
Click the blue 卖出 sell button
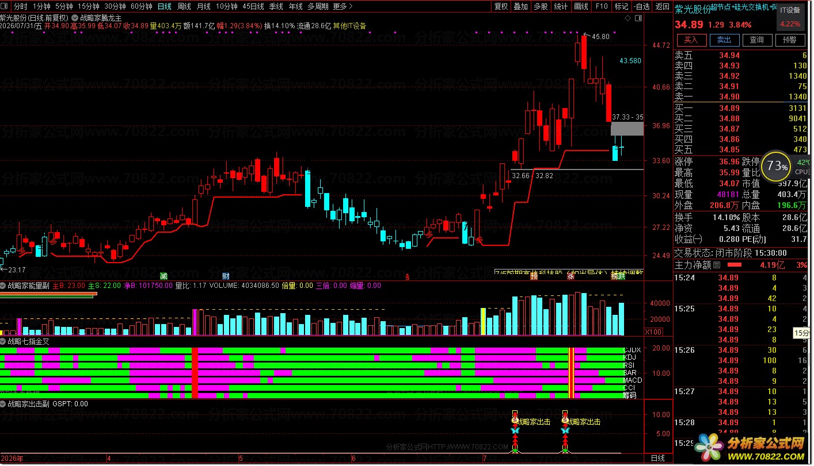coord(724,40)
